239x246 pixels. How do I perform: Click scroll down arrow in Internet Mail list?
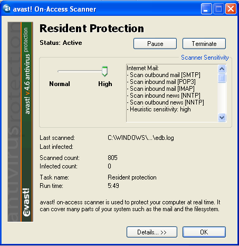coord(222,117)
